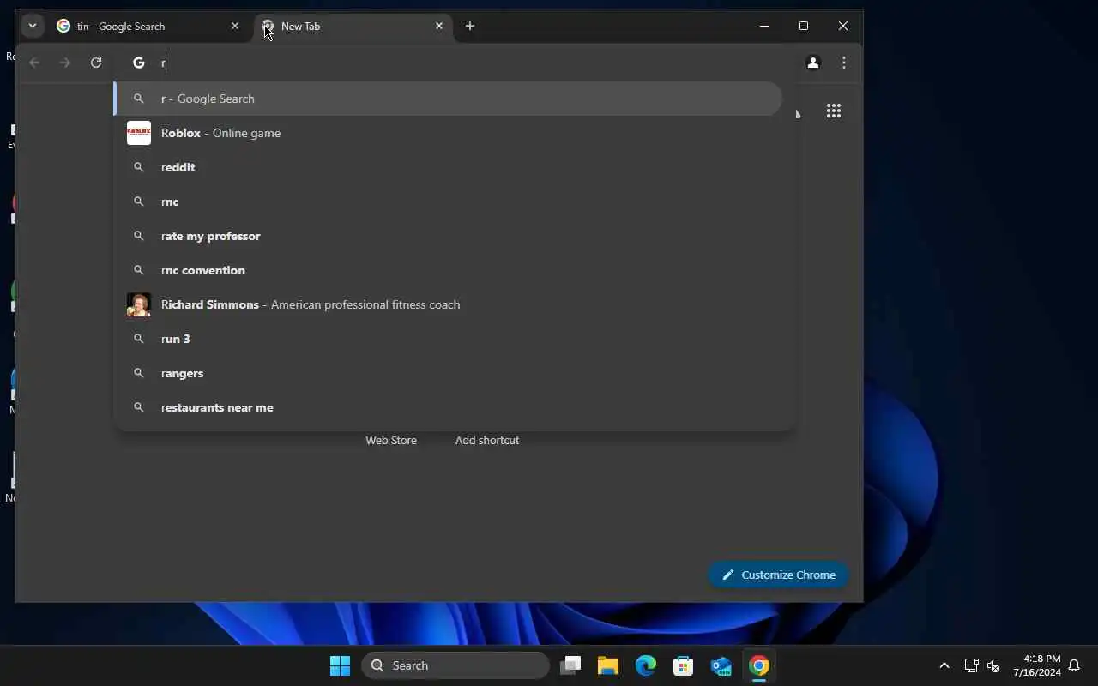1098x686 pixels.
Task: Pick 'restaurants near me' suggestion
Action: click(448, 407)
